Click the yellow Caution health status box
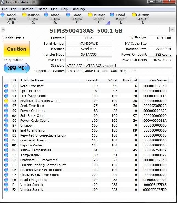This screenshot has width=177, height=204. click(17, 49)
